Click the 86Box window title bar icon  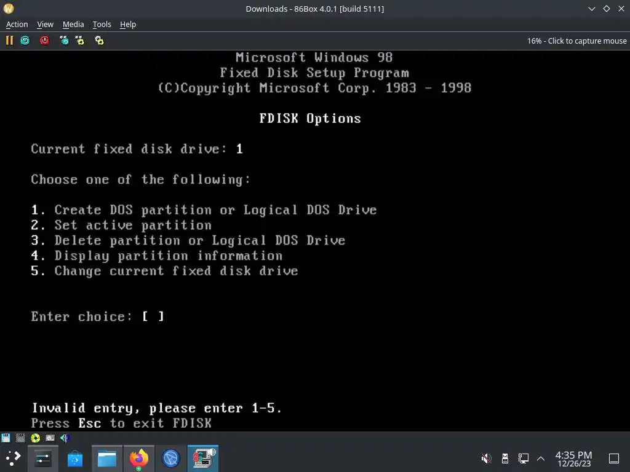(9, 9)
